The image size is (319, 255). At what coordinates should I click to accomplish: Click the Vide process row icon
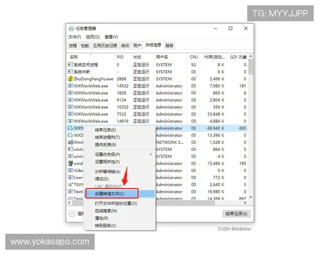tap(70, 171)
